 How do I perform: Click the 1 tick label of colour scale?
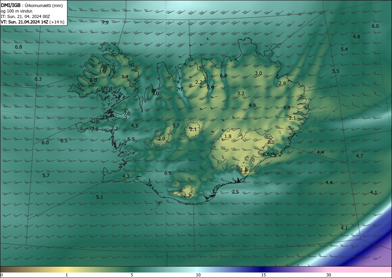click(67, 275)
